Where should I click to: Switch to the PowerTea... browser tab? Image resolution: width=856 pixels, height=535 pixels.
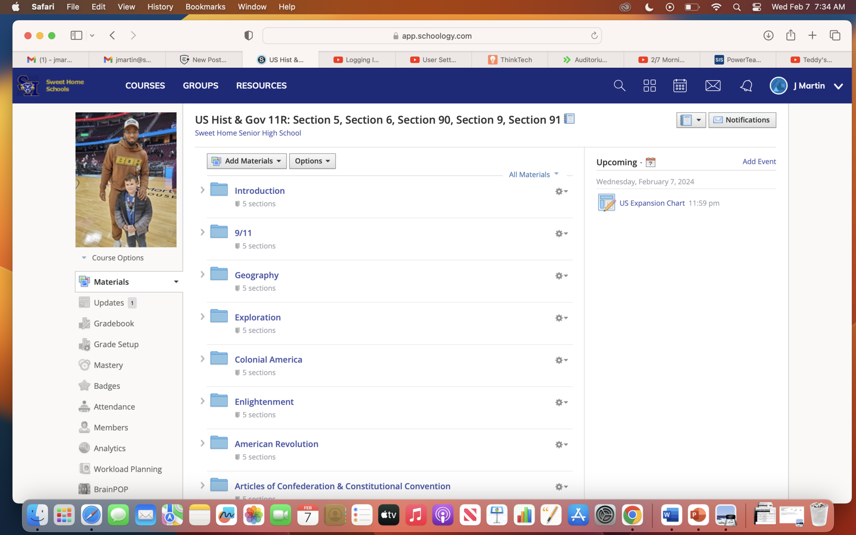738,60
